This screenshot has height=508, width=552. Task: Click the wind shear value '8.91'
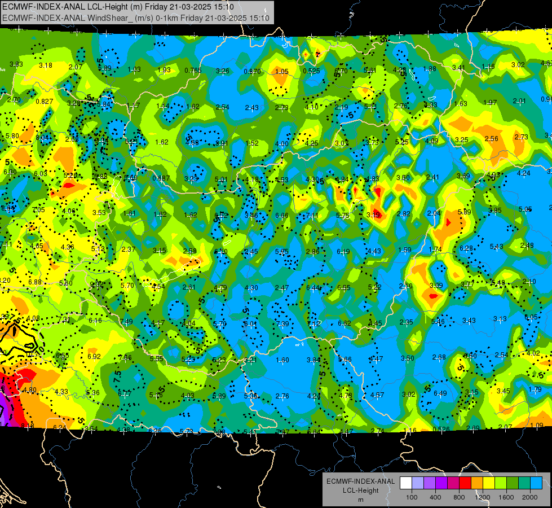point(222,143)
